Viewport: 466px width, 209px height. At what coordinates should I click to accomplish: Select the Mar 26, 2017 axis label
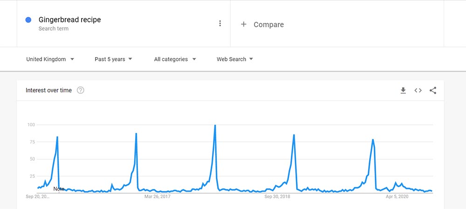point(158,197)
